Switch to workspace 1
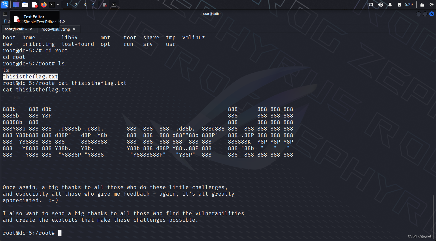Image resolution: width=436 pixels, height=241 pixels. [67, 5]
